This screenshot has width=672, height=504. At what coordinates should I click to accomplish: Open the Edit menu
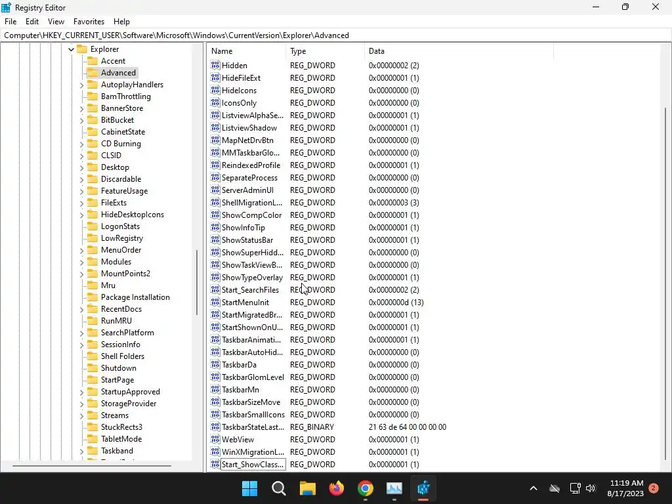click(x=32, y=22)
